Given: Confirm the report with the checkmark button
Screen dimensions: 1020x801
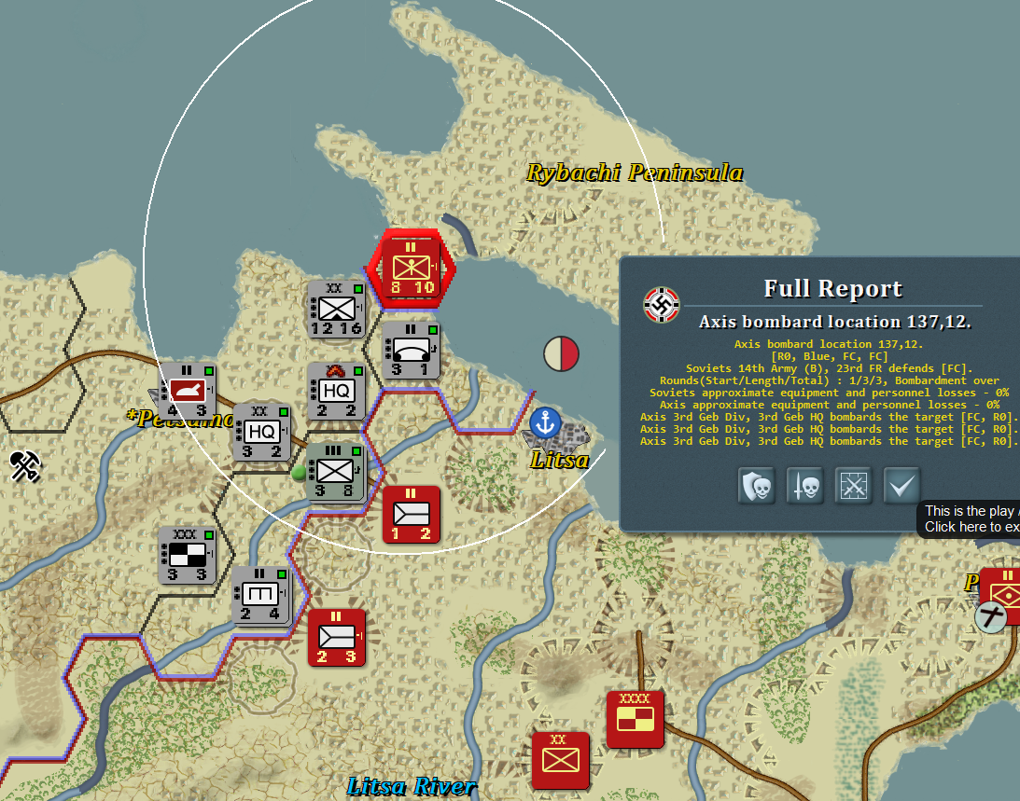Looking at the screenshot, I should (901, 486).
